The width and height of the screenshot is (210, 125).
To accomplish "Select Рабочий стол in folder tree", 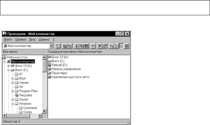I will 17,57.
